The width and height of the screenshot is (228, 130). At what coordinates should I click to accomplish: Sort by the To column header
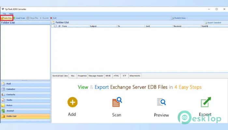(131, 26)
